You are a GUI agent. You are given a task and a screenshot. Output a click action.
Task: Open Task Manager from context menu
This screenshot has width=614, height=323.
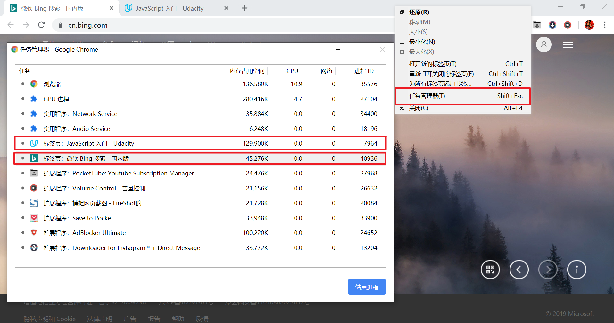coord(463,96)
